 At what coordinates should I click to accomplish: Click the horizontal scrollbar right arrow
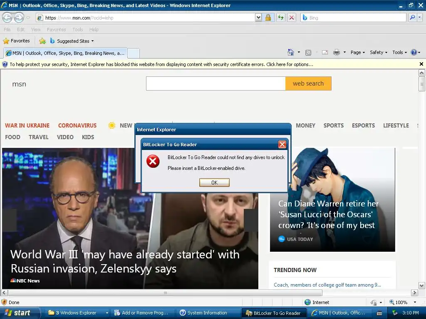[414, 293]
